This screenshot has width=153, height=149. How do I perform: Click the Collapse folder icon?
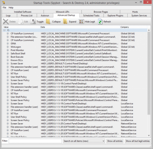point(48,22)
